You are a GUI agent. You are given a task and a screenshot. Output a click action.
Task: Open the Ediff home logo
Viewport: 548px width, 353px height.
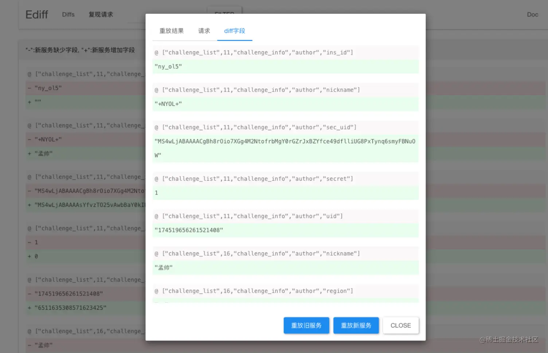[37, 15]
